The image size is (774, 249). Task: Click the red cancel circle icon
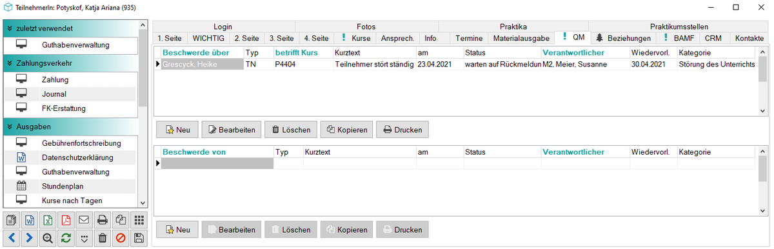[x=120, y=238]
